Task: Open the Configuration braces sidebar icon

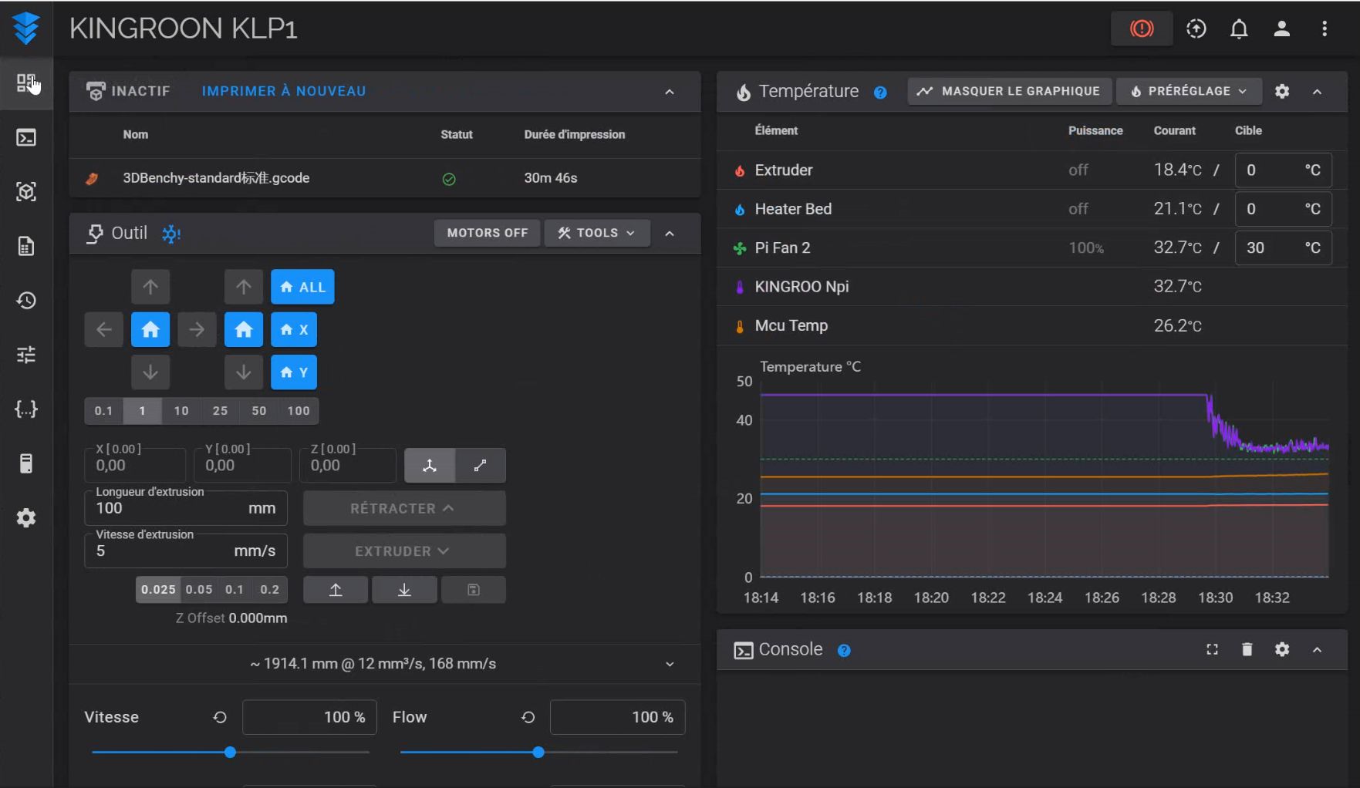Action: [x=26, y=409]
